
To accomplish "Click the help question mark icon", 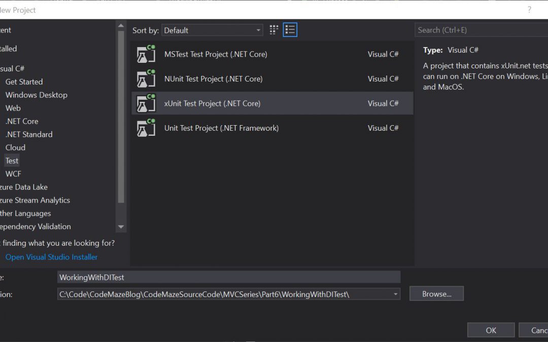I will [529, 10].
